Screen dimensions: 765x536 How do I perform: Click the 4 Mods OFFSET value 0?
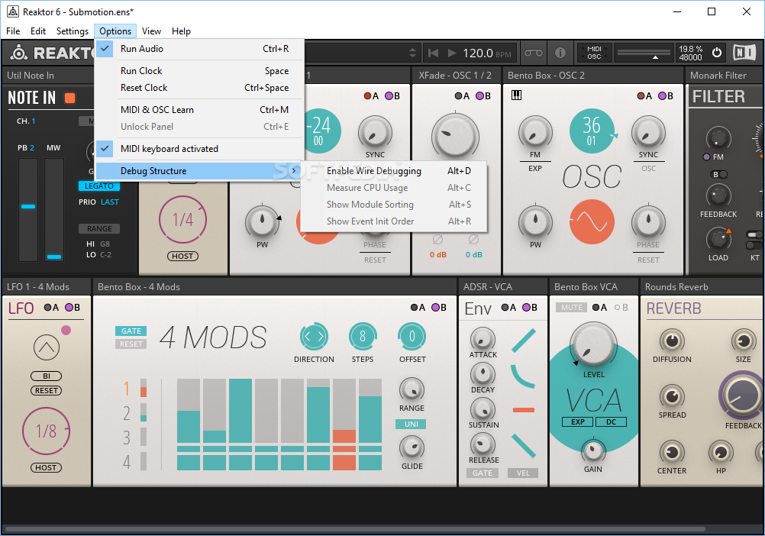click(412, 336)
